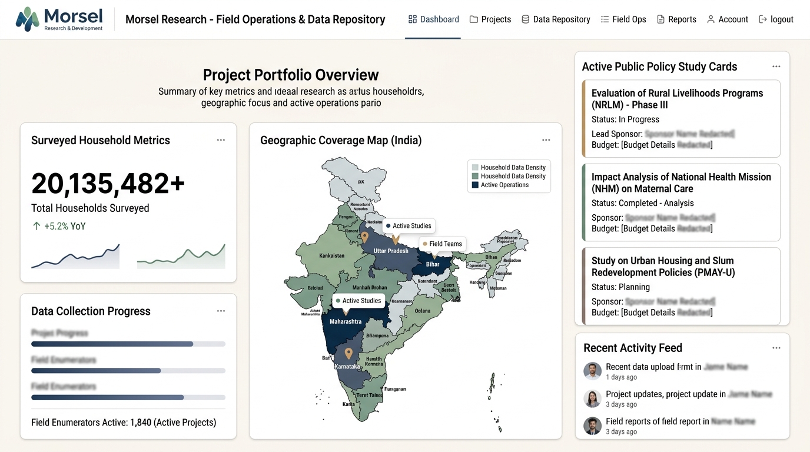Click avatar beside Field reports entry
The image size is (810, 452).
pyautogui.click(x=592, y=426)
